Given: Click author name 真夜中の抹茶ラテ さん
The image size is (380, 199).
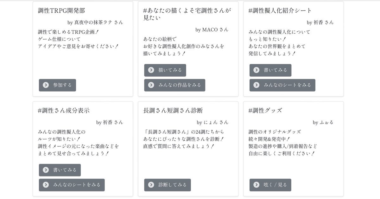Looking at the screenshot, I should (98, 22).
